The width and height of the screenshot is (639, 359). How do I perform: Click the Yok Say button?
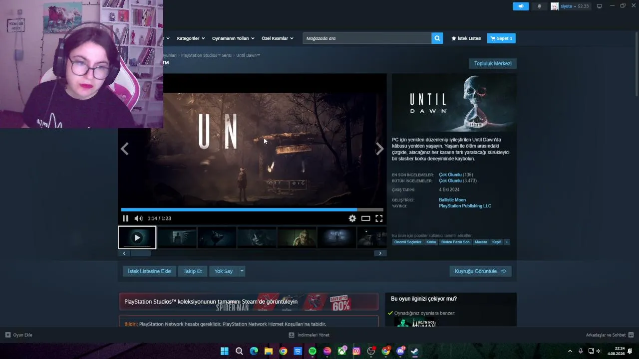(224, 271)
